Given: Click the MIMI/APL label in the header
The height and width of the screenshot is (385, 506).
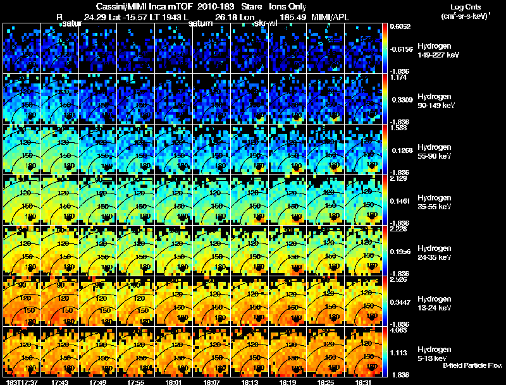Looking at the screenshot, I should pos(330,17).
